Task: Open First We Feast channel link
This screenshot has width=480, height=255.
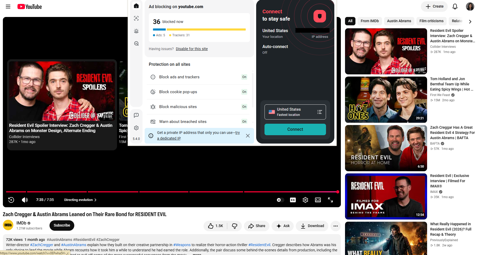Action: tap(440, 95)
